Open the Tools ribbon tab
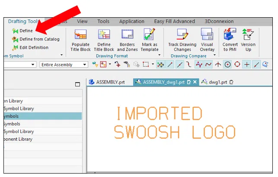Viewport: 278px width, 177px height. point(103,22)
